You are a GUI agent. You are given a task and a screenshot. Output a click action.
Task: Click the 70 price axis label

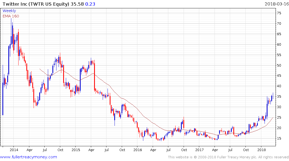[x=279, y=24]
